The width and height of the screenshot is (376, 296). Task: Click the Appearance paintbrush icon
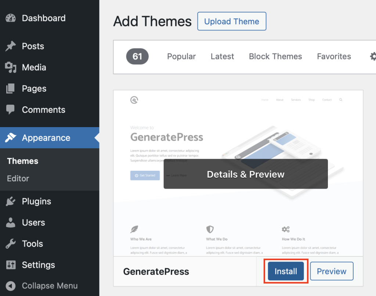11,138
